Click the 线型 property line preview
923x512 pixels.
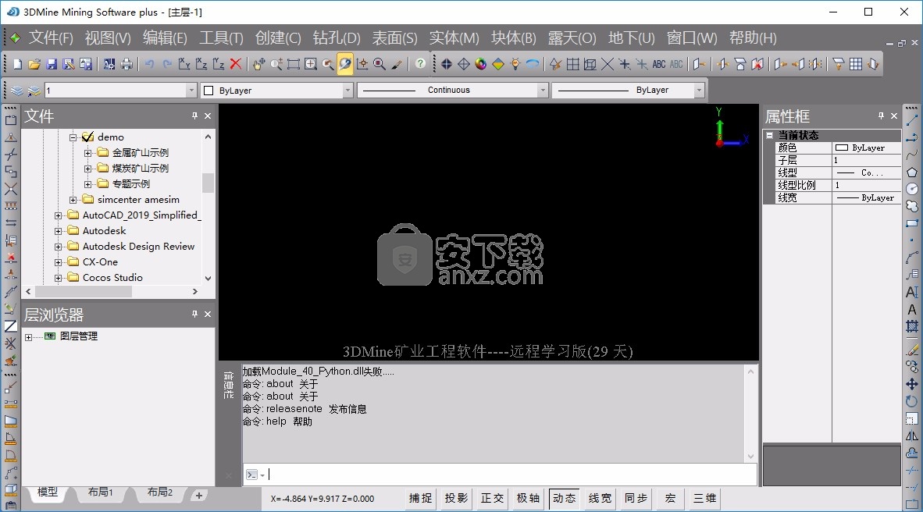(846, 173)
